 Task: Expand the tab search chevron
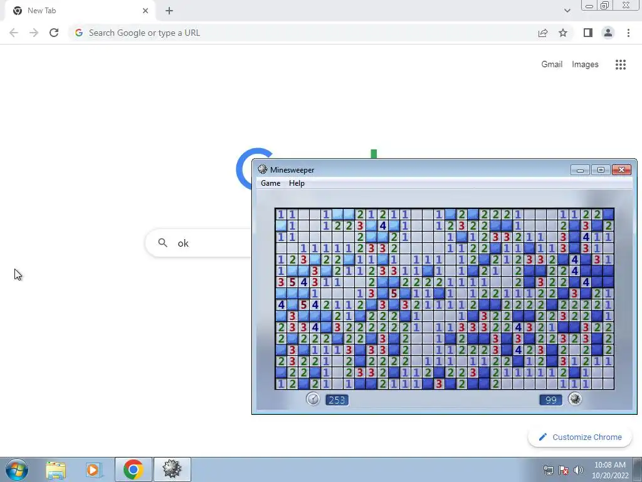pyautogui.click(x=567, y=11)
